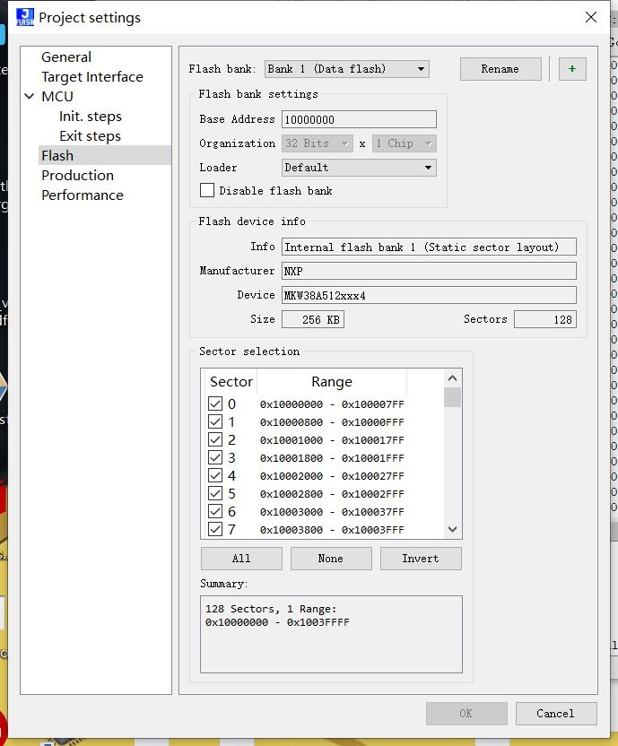
Task: Click sector list scroll down arrow
Action: point(452,529)
